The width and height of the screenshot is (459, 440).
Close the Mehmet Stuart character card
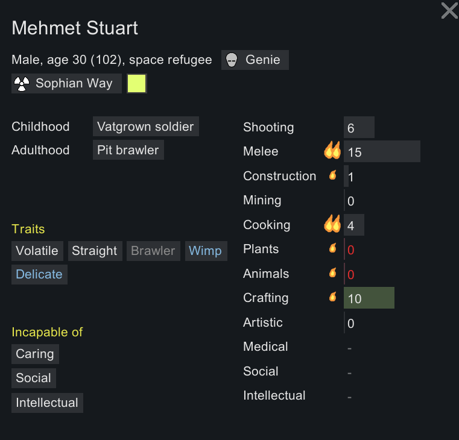click(449, 11)
